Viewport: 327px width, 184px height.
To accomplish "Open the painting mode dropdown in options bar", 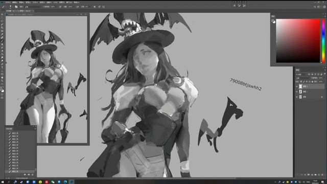I will pos(32,7).
